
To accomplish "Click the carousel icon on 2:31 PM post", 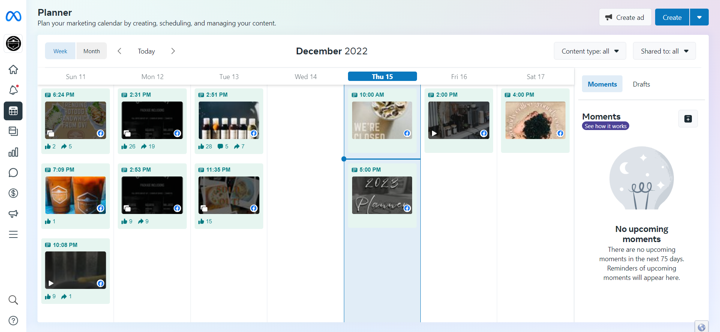I will coord(127,133).
